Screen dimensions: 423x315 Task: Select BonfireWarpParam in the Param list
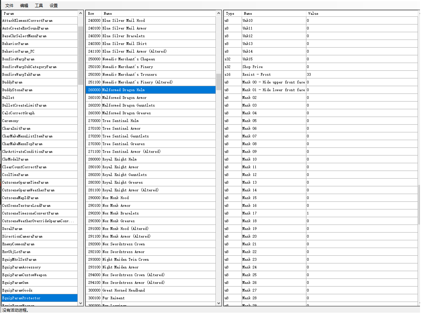(x=18, y=59)
